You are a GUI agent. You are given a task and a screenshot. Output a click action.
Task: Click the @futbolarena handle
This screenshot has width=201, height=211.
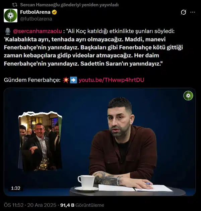pyautogui.click(x=36, y=19)
